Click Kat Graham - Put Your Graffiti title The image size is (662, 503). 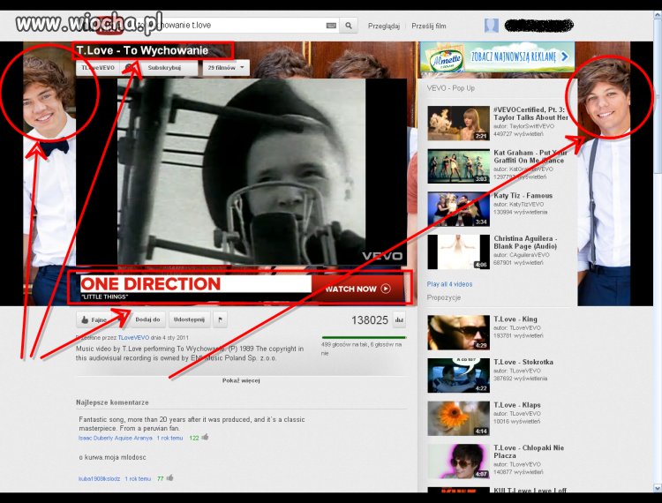530,156
